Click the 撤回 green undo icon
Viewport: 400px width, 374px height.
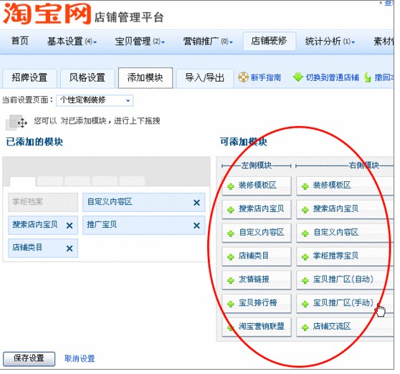pyautogui.click(x=367, y=77)
